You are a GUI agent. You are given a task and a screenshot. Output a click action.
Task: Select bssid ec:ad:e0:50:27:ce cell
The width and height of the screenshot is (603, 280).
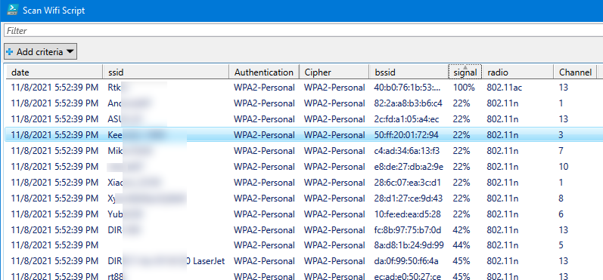[x=408, y=275]
